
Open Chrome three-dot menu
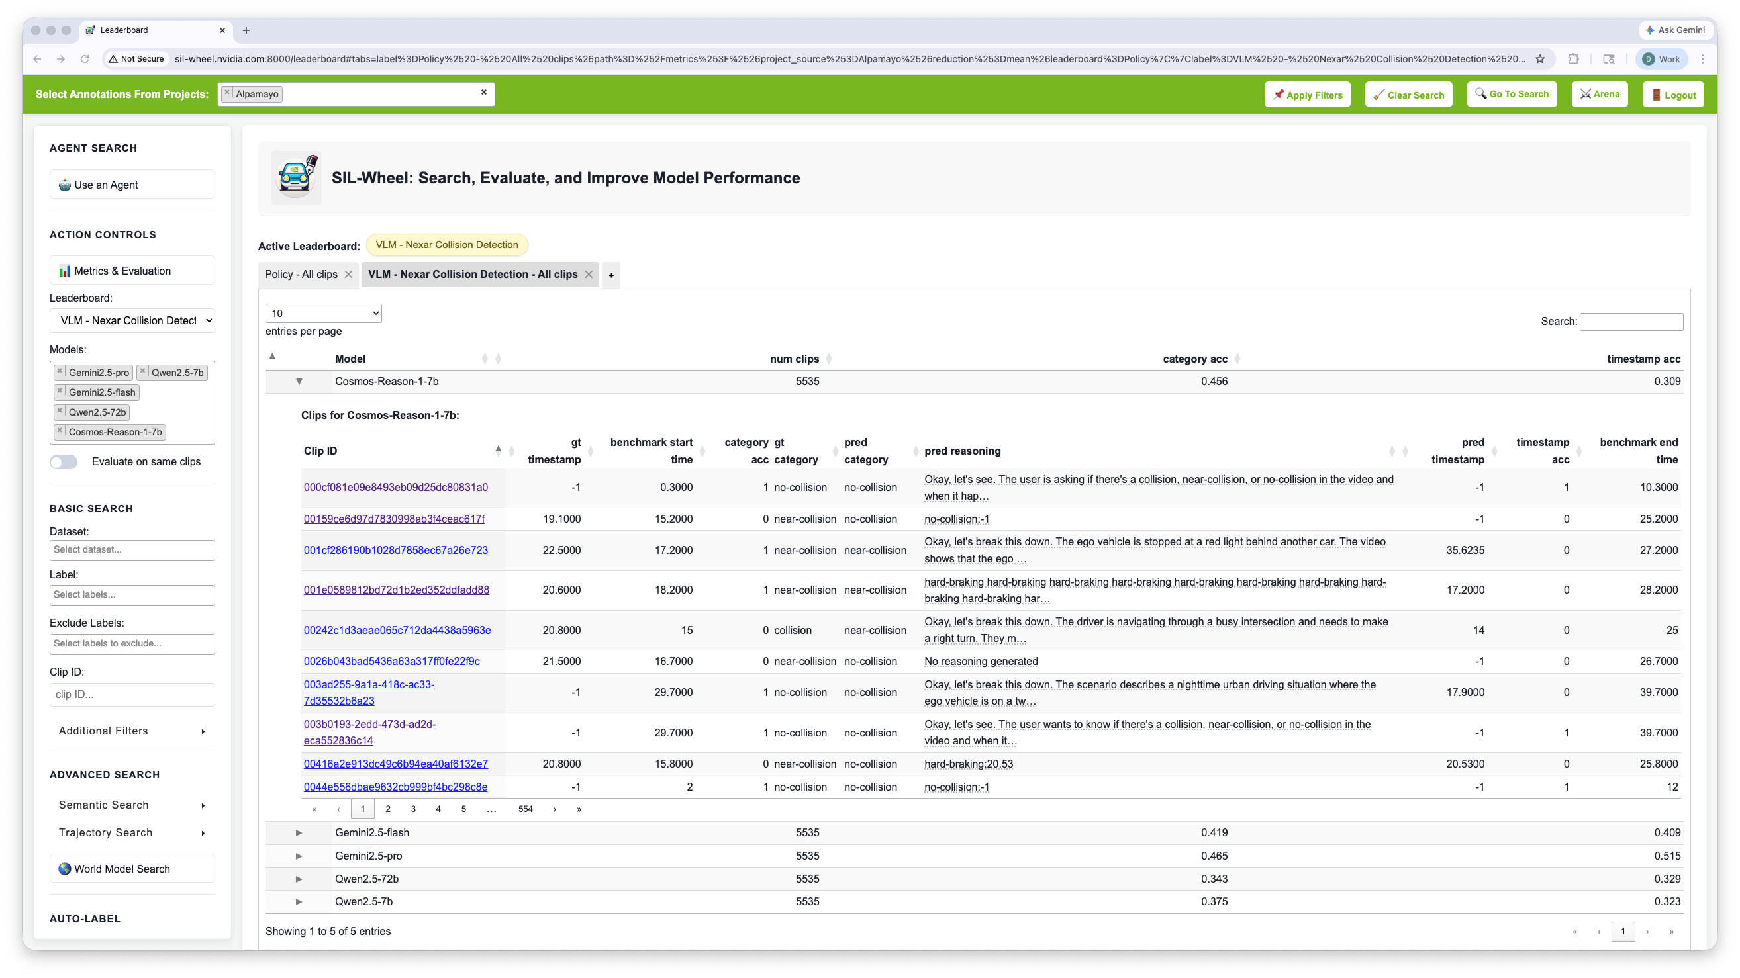click(x=1703, y=59)
